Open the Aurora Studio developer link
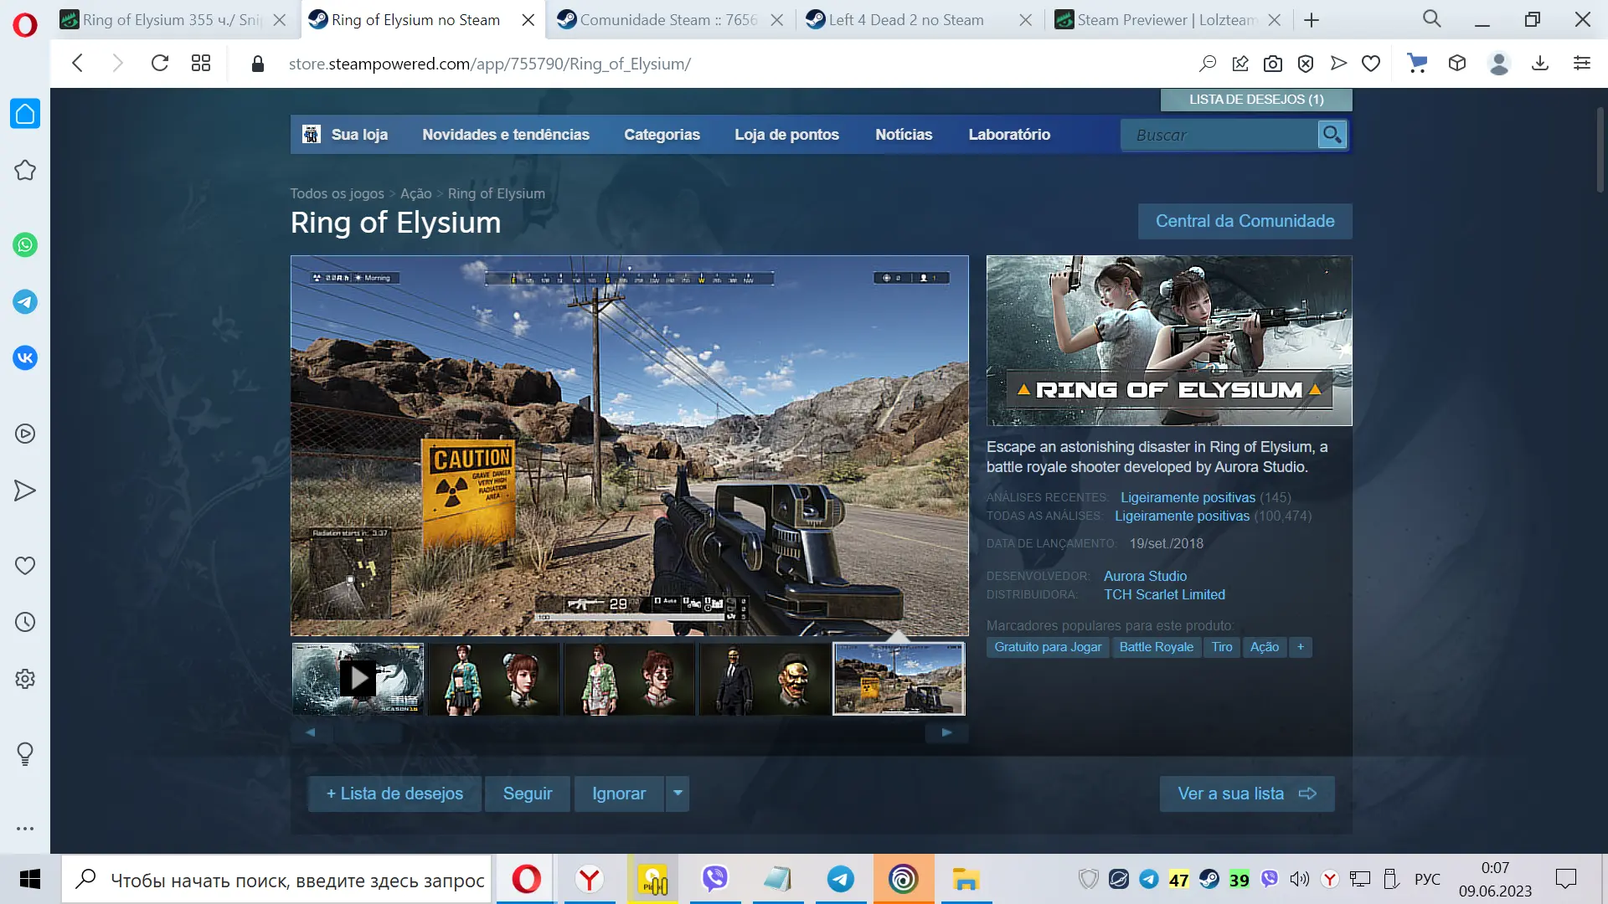1608x904 pixels. point(1145,576)
